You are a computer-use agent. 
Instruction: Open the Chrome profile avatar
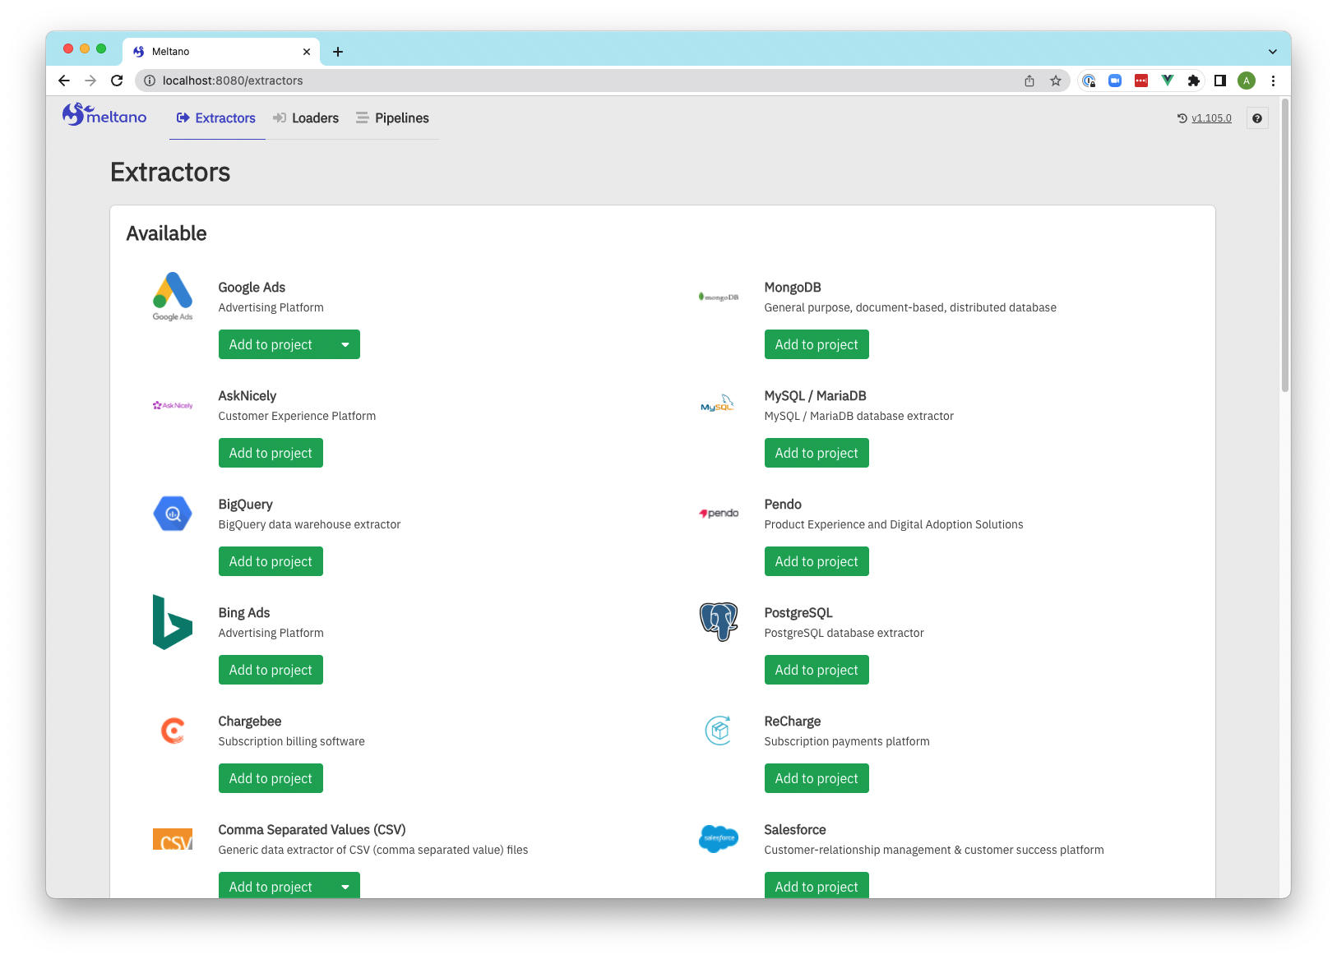pyautogui.click(x=1247, y=81)
